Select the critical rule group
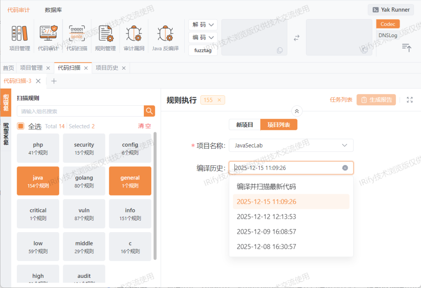421x288 pixels. coord(38,214)
